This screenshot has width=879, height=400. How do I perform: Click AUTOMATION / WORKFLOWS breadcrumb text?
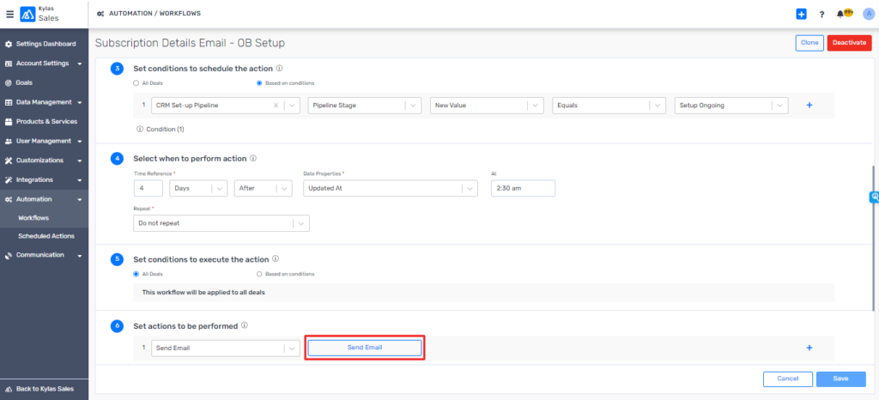(x=155, y=14)
